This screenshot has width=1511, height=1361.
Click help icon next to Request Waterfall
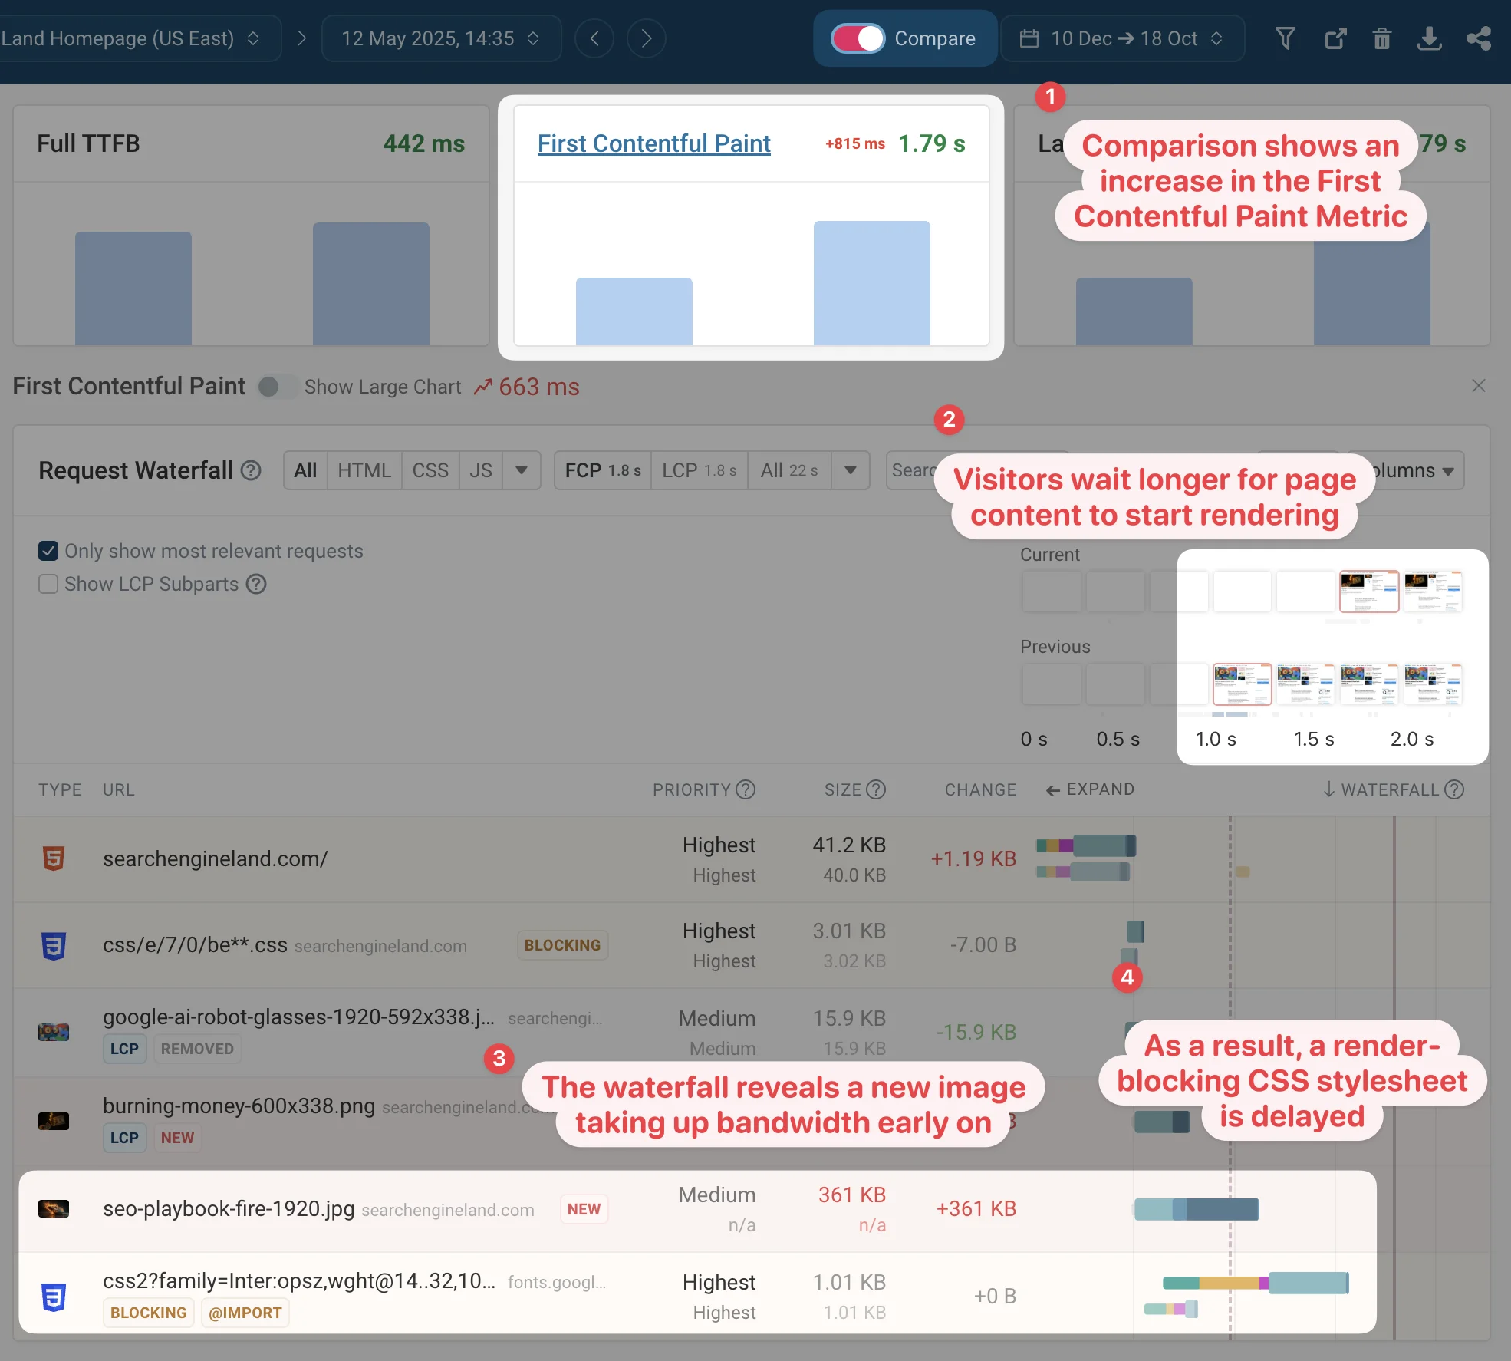251,470
